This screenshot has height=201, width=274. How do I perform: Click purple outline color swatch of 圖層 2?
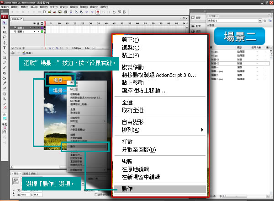click(x=42, y=27)
